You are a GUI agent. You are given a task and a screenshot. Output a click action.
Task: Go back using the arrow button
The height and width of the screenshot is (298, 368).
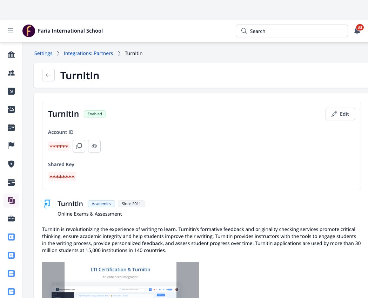(x=48, y=75)
